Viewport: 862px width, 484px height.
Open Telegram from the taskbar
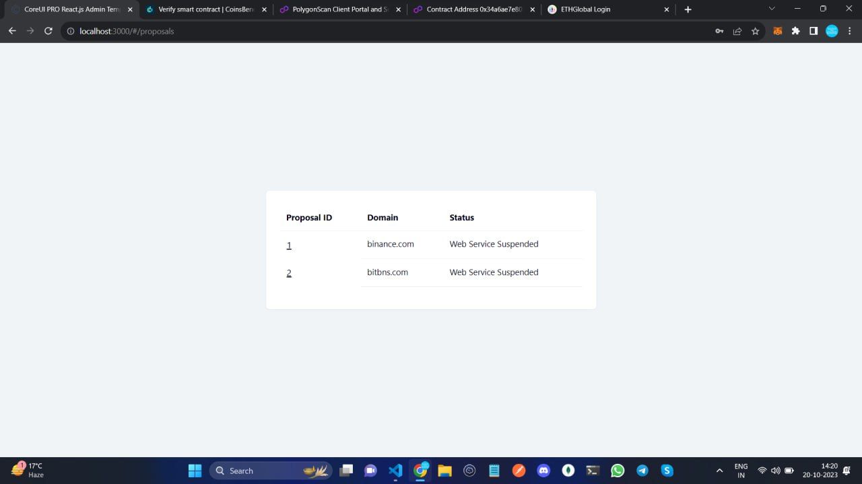642,471
